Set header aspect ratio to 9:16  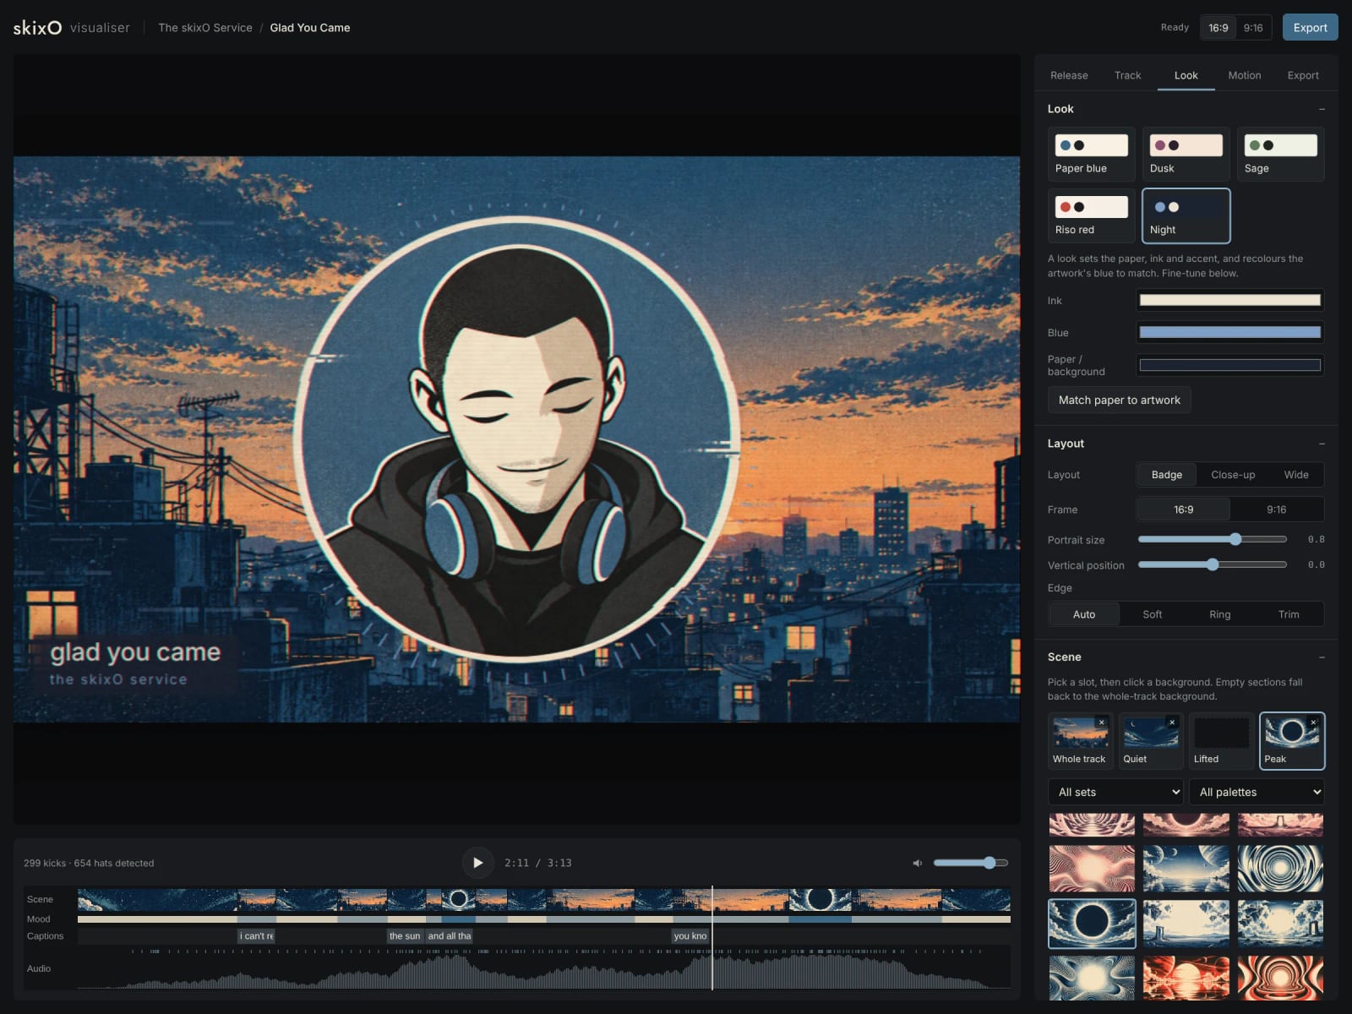(x=1253, y=28)
